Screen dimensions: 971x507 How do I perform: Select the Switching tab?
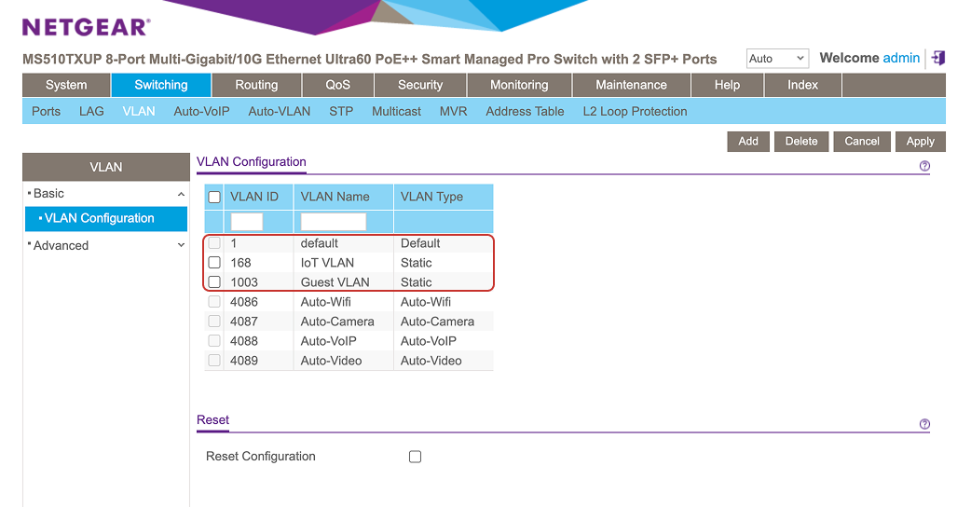coord(161,85)
